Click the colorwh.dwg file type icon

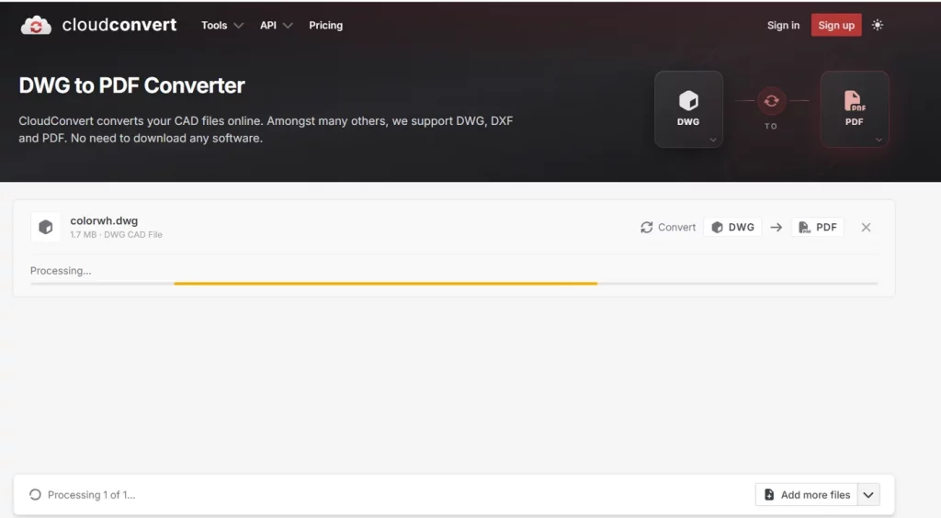pyautogui.click(x=46, y=227)
